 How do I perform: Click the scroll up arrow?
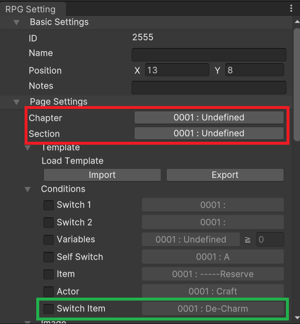click(x=297, y=22)
